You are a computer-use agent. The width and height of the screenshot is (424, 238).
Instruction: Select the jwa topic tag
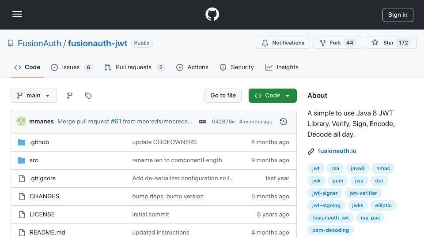(x=359, y=181)
